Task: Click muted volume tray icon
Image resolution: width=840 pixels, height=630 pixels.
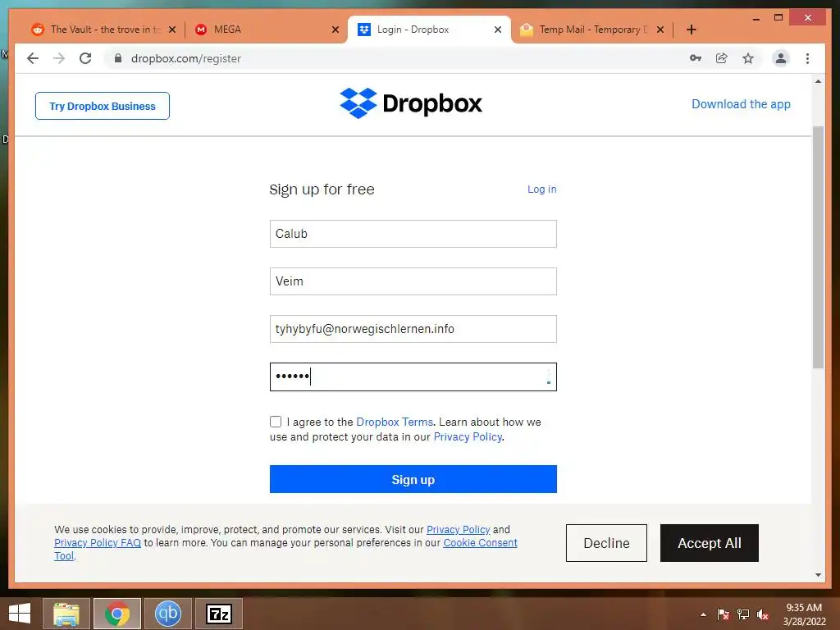Action: coord(763,614)
